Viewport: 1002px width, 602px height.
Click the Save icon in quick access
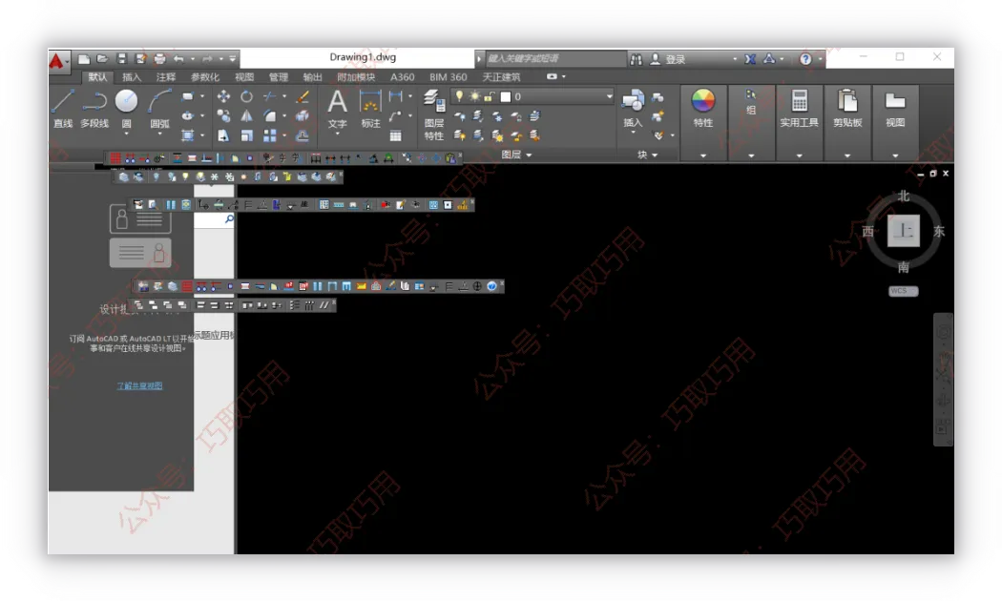[x=121, y=59]
